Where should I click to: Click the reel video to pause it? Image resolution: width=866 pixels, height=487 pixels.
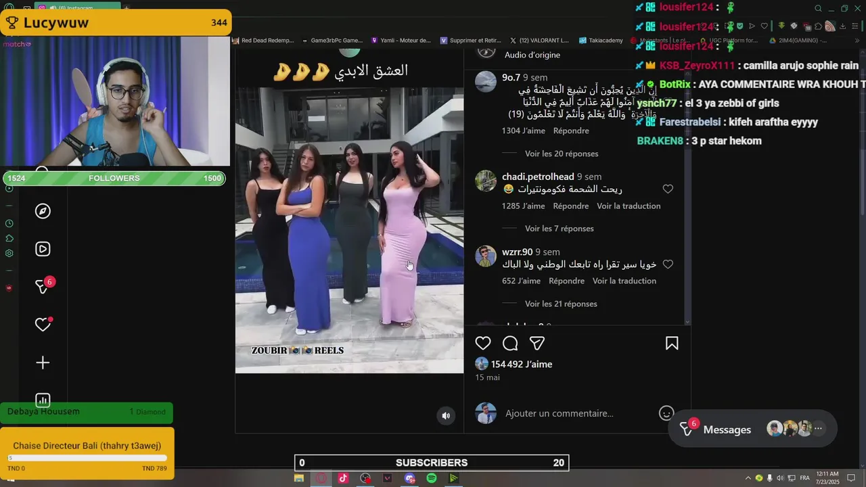coord(349,230)
